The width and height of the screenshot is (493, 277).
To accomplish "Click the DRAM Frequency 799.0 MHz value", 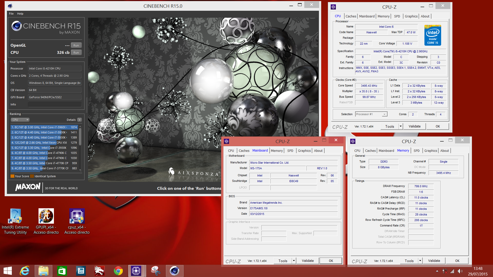I will click(x=421, y=186).
